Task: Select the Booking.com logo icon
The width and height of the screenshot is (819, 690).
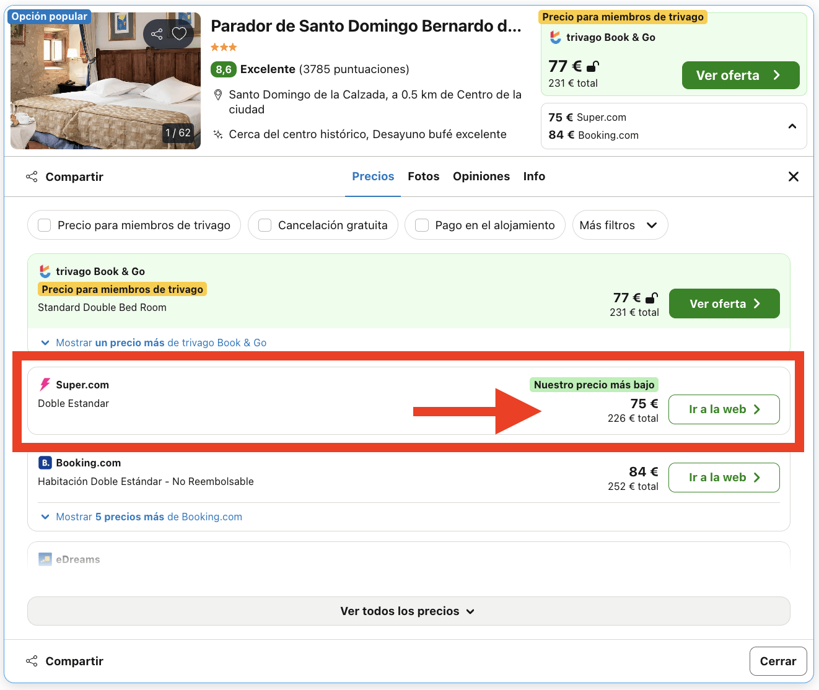Action: tap(44, 463)
